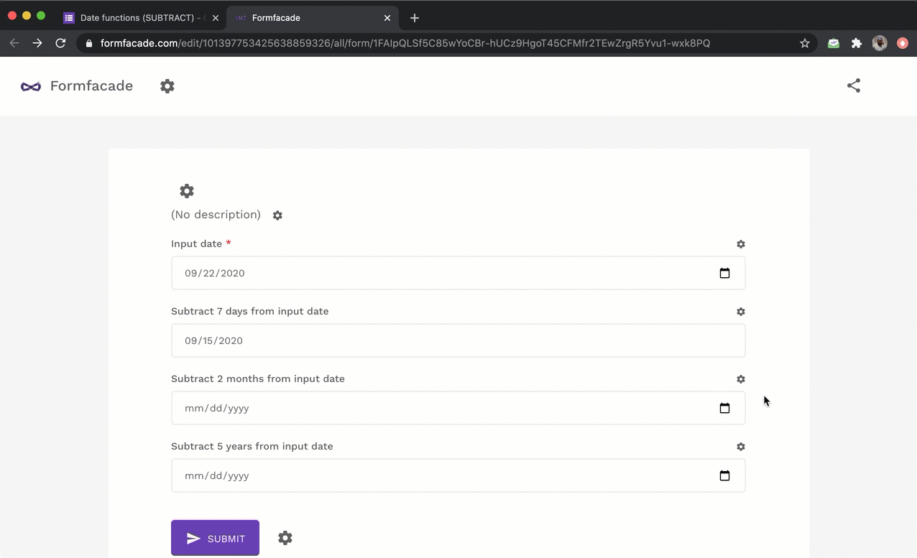917x558 pixels.
Task: Open browser extensions puzzle icon
Action: (856, 43)
